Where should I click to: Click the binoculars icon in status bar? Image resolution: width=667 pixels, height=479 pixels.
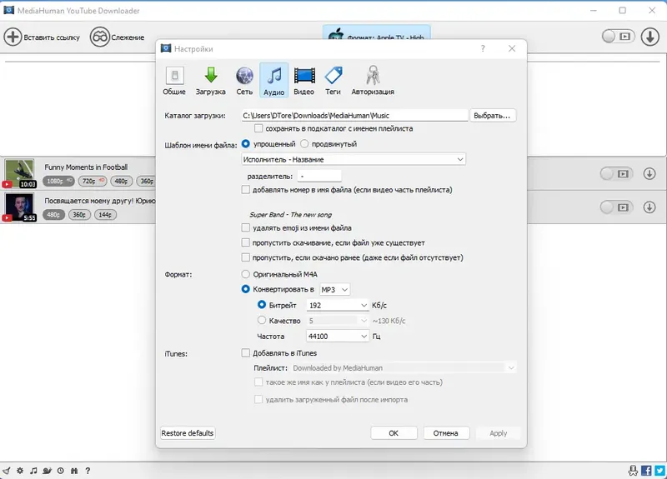tap(74, 471)
